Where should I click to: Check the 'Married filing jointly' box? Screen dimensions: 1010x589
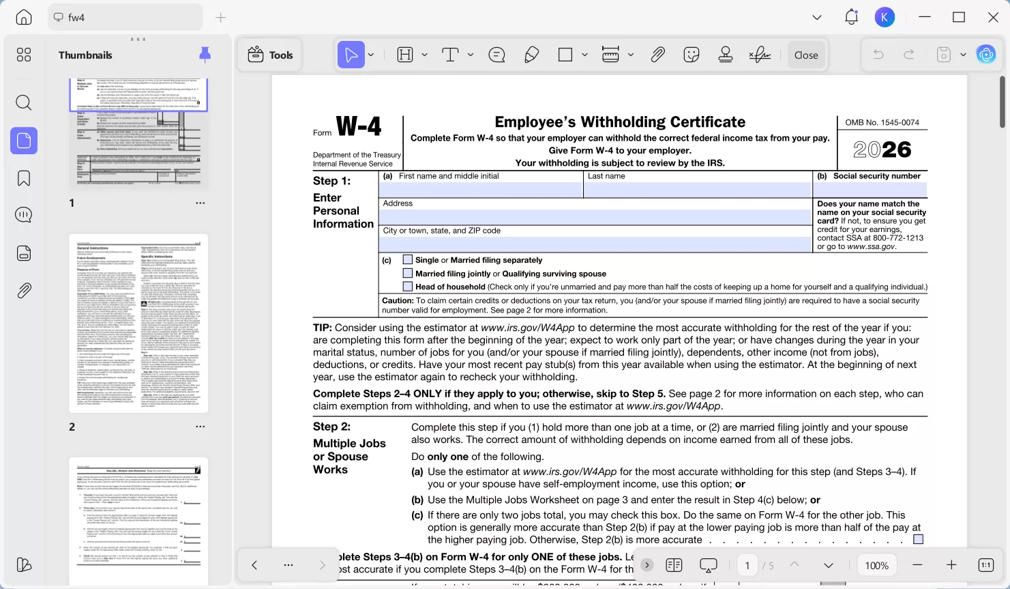408,273
